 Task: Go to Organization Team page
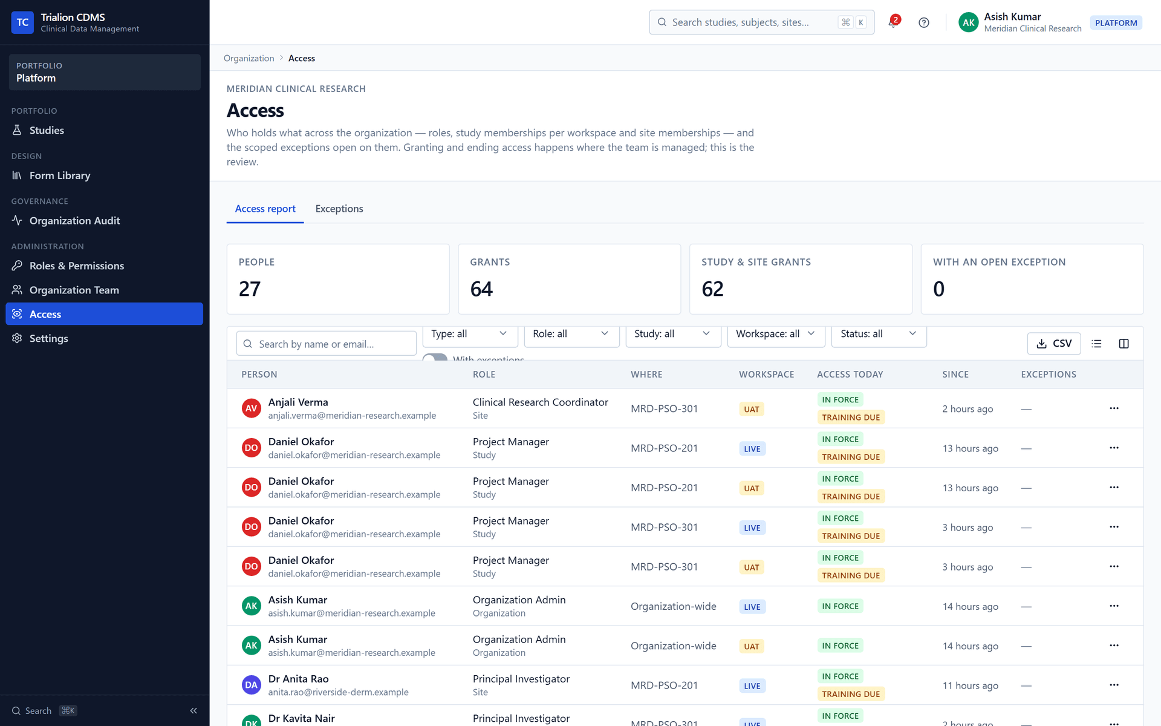coord(104,290)
